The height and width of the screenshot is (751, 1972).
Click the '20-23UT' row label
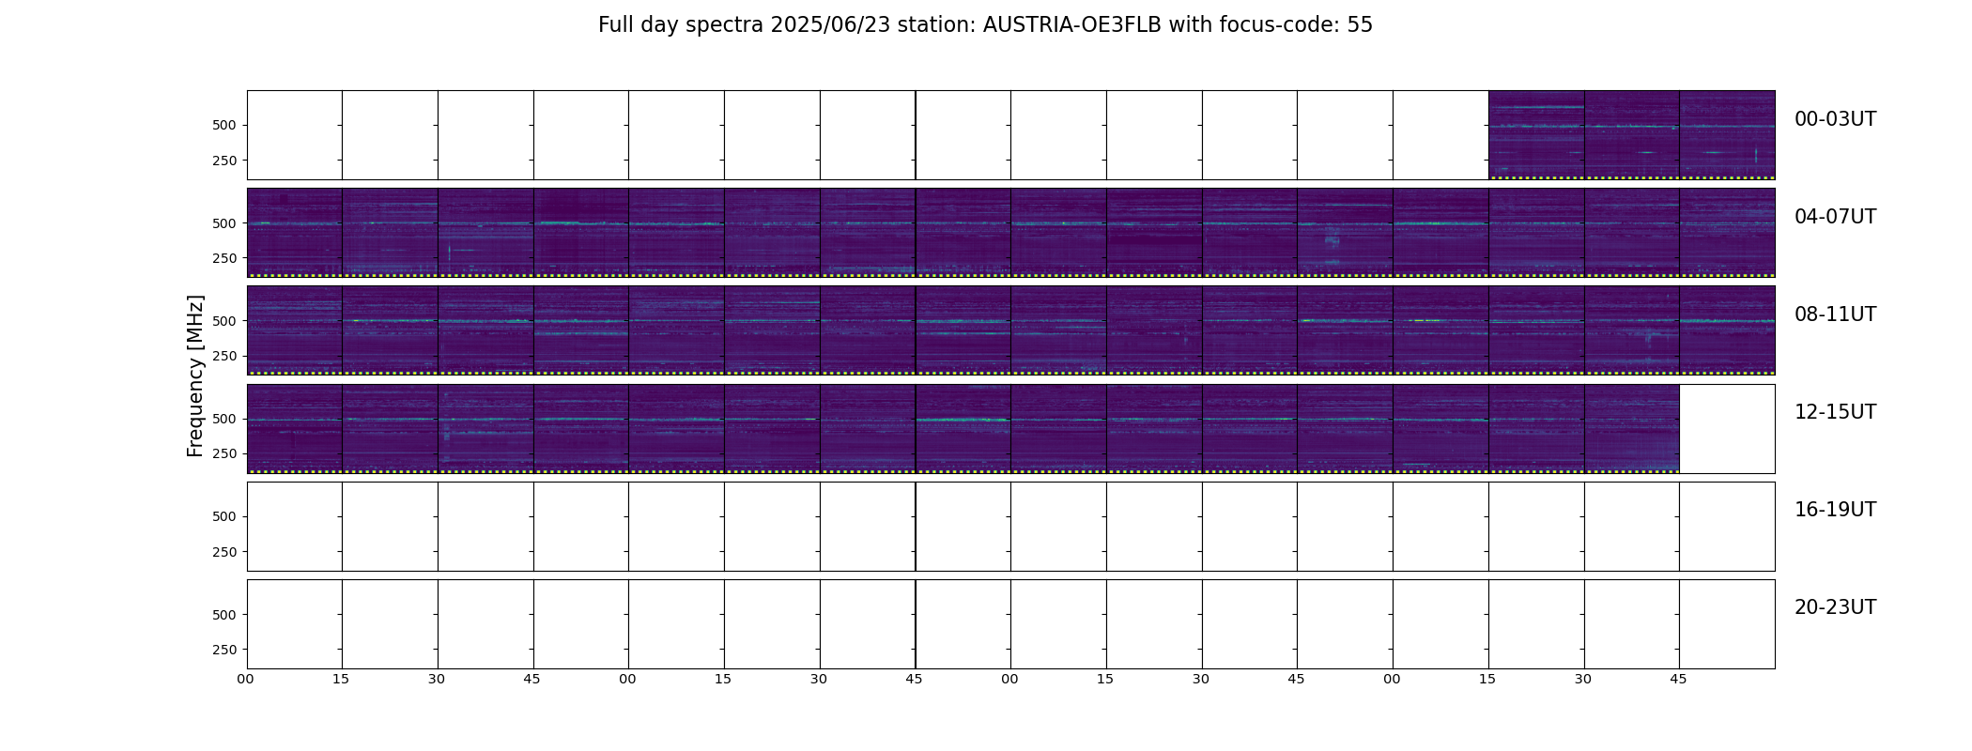click(1835, 607)
